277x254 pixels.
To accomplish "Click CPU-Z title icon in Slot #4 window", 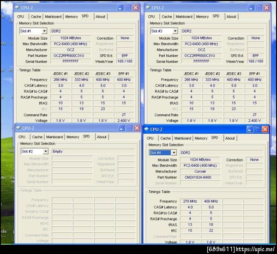I will 147,129.
